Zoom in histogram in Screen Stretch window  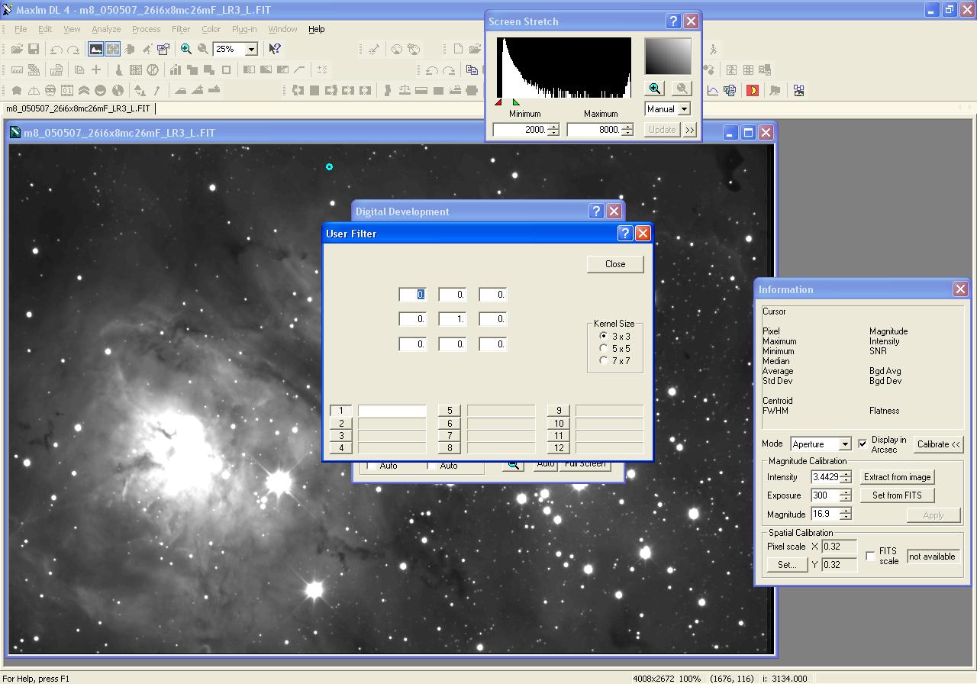click(655, 89)
